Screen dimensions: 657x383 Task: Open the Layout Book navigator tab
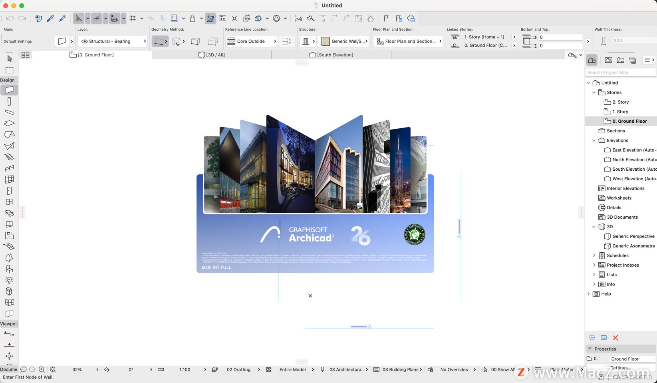621,60
